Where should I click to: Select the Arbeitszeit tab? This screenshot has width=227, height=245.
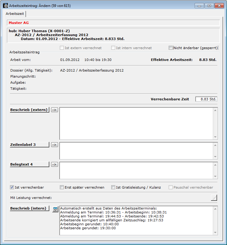point(15,14)
